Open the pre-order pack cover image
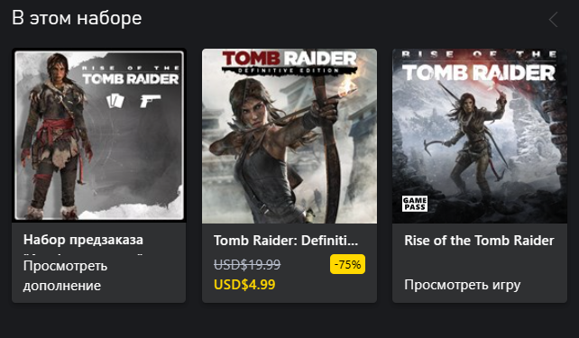Image resolution: width=579 pixels, height=338 pixels. [99, 135]
